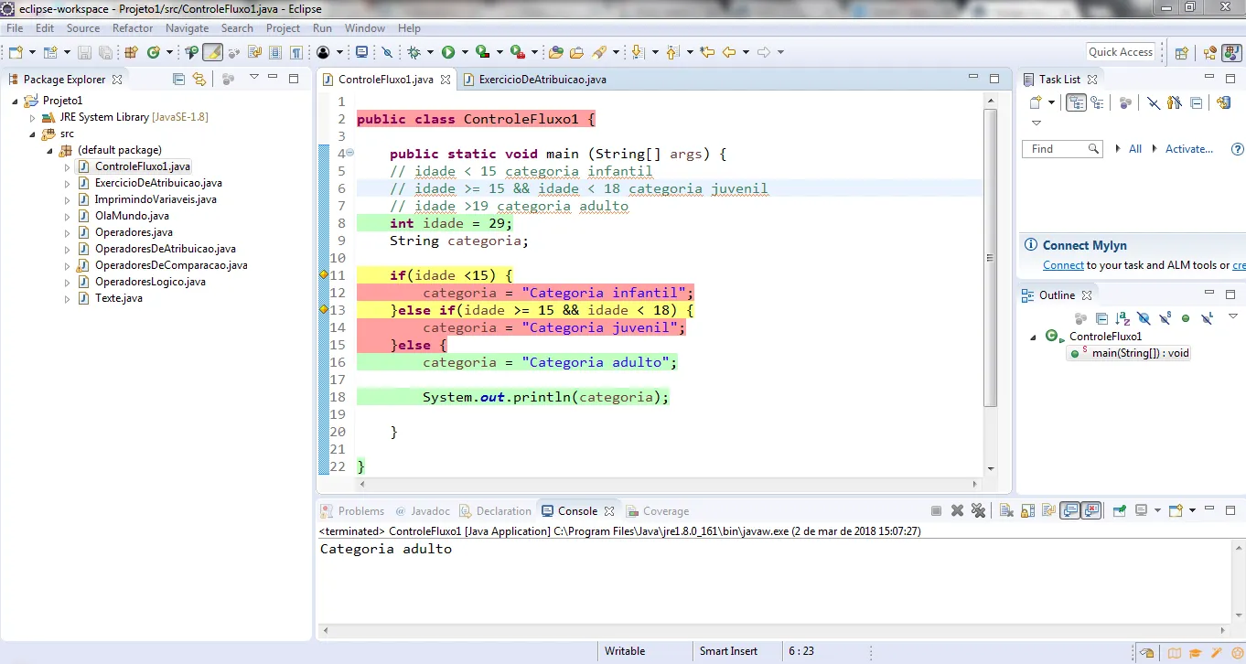Click Clear Console icon
The height and width of the screenshot is (664, 1246).
click(1005, 511)
